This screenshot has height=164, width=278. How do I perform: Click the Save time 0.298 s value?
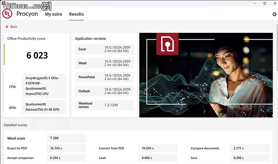pyautogui.click(x=249, y=158)
